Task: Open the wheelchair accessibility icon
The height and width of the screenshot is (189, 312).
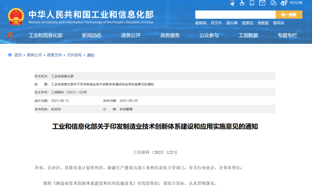Action: (x=242, y=3)
